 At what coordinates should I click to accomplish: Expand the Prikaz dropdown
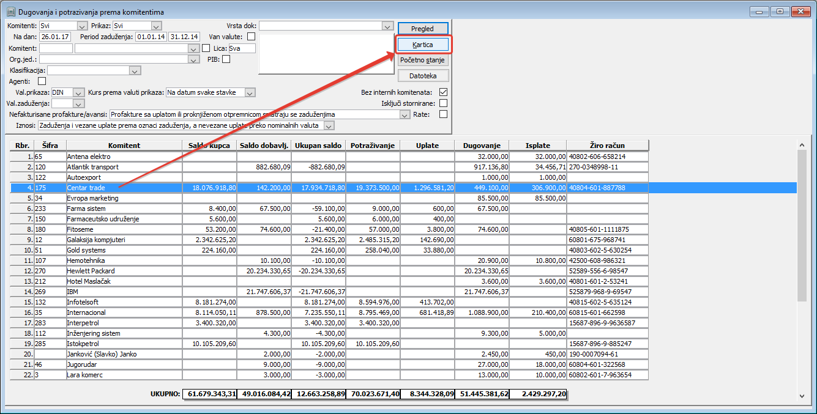pos(155,26)
